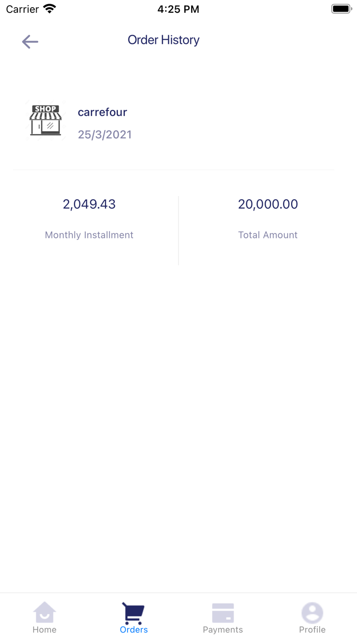Open Home via the house icon
Screen dimensions: 357x635
[x=44, y=612]
